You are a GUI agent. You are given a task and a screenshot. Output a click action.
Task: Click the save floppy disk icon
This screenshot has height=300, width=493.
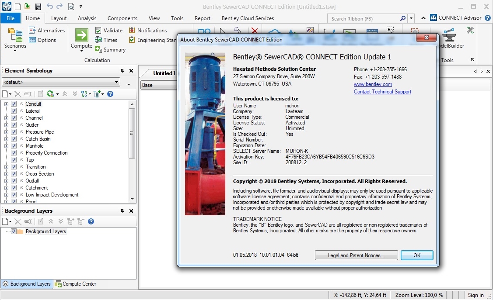pos(38,7)
